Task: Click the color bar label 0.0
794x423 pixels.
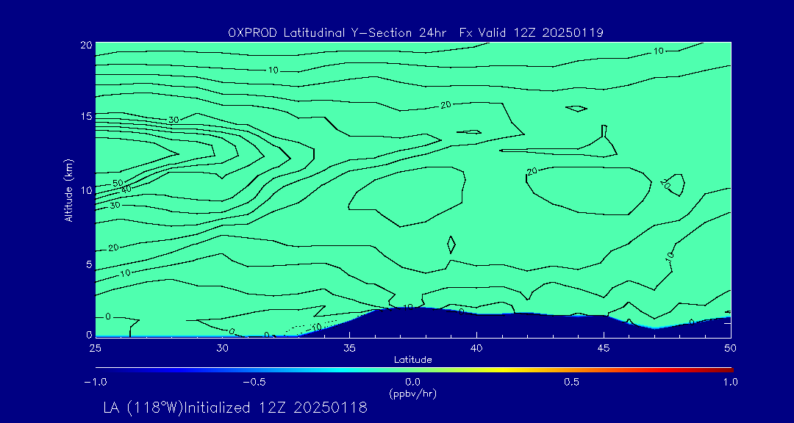Action: [413, 383]
